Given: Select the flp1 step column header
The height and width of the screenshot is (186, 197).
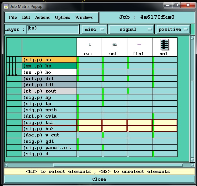Looking at the screenshot, I should pyautogui.click(x=140, y=47).
